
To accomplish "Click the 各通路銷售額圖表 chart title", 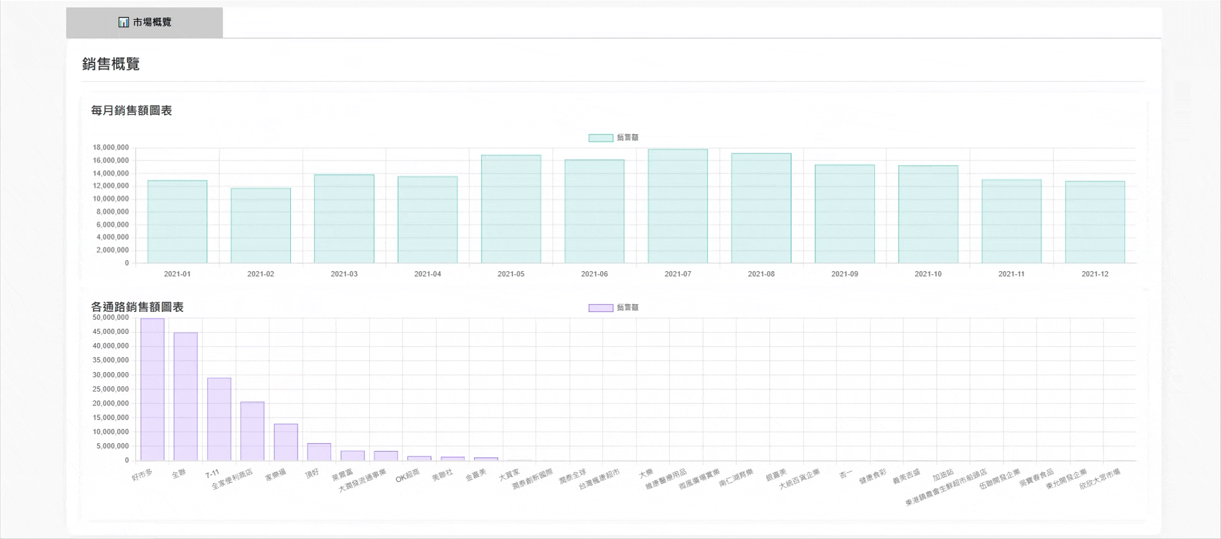I will [137, 307].
